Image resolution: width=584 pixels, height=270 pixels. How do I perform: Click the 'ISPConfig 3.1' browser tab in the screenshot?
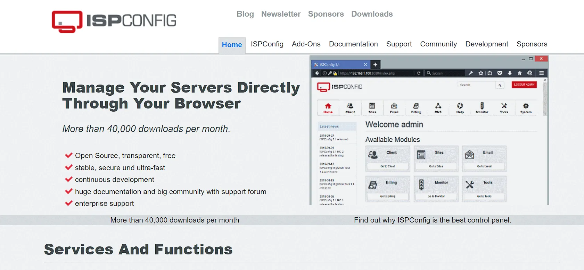click(x=341, y=64)
